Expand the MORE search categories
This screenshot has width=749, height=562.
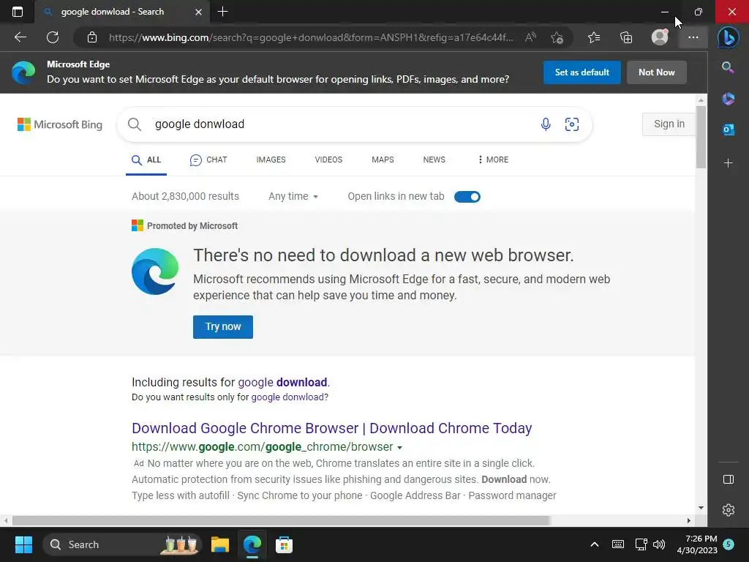tap(493, 160)
